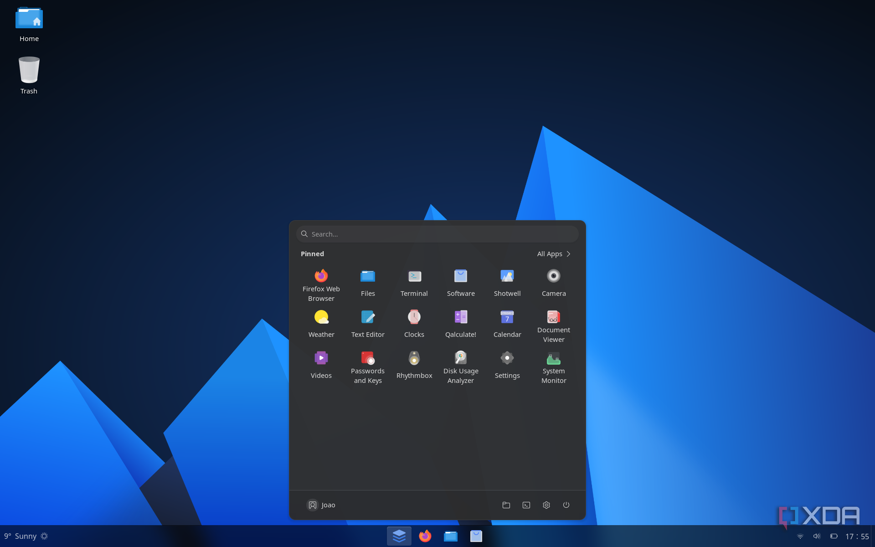875x547 pixels.
Task: Open Passwords and Keys
Action: coord(368,367)
